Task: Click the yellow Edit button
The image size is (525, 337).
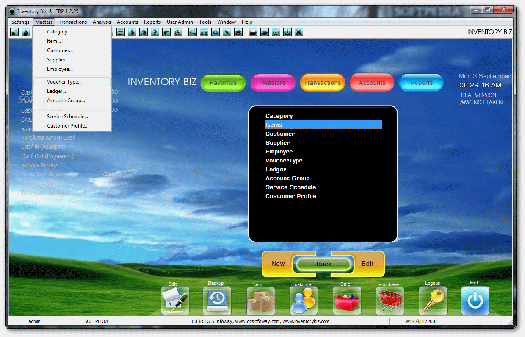Action: point(367,264)
